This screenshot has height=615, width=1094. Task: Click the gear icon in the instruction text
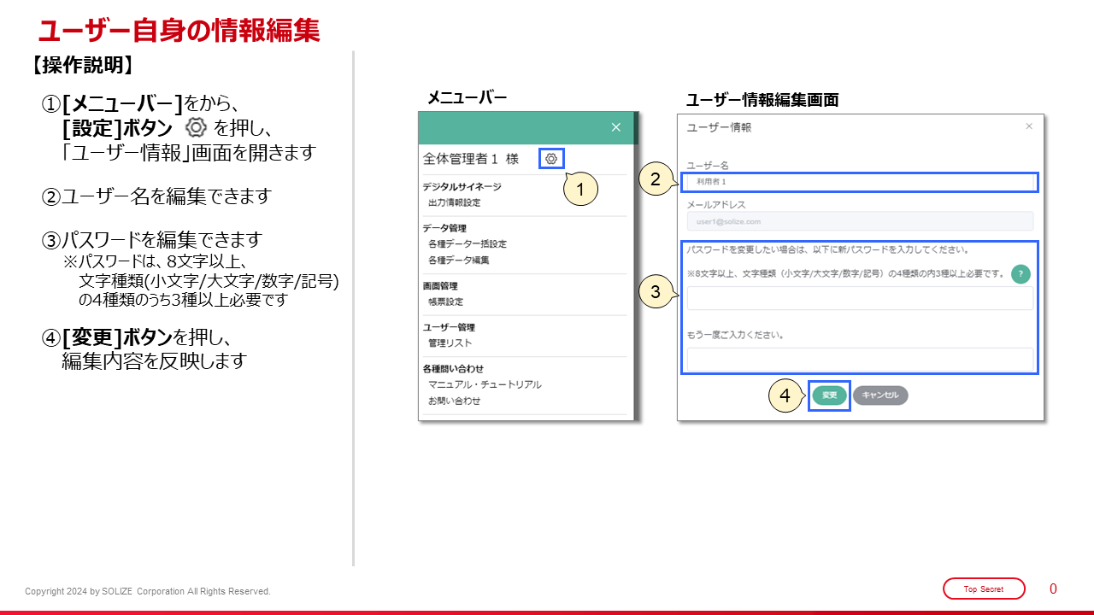(x=196, y=128)
